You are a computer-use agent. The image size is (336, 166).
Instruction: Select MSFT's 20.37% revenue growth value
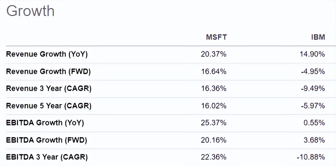click(x=213, y=54)
